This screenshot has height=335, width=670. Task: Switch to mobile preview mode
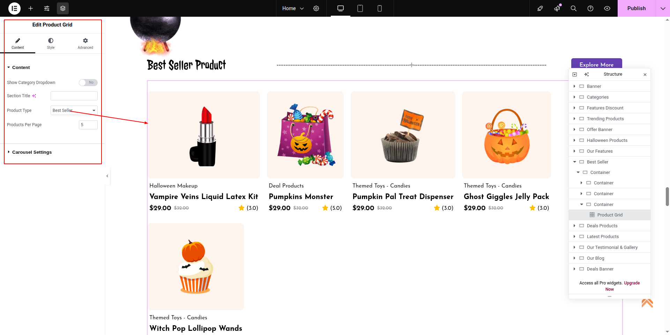pos(380,8)
